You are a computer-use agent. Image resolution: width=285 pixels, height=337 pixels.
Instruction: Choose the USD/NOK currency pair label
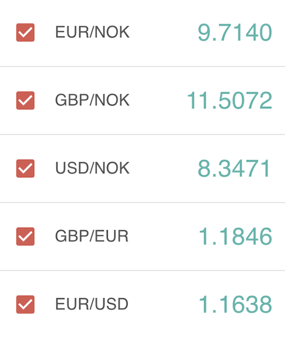(92, 168)
